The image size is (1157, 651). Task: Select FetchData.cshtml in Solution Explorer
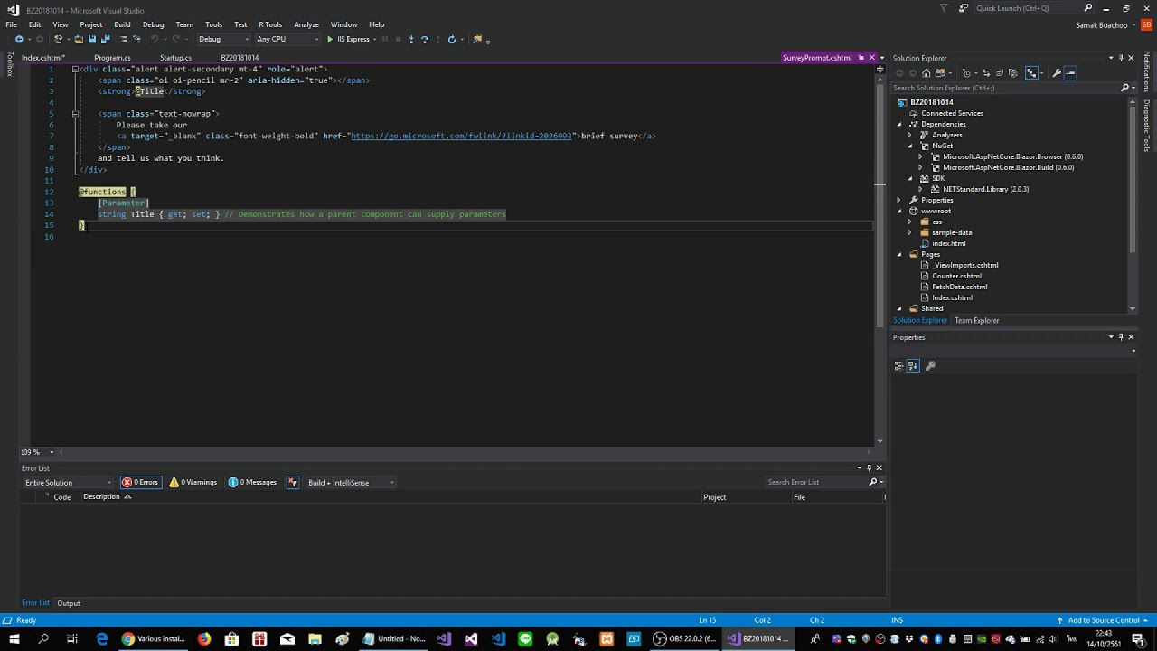click(x=959, y=287)
